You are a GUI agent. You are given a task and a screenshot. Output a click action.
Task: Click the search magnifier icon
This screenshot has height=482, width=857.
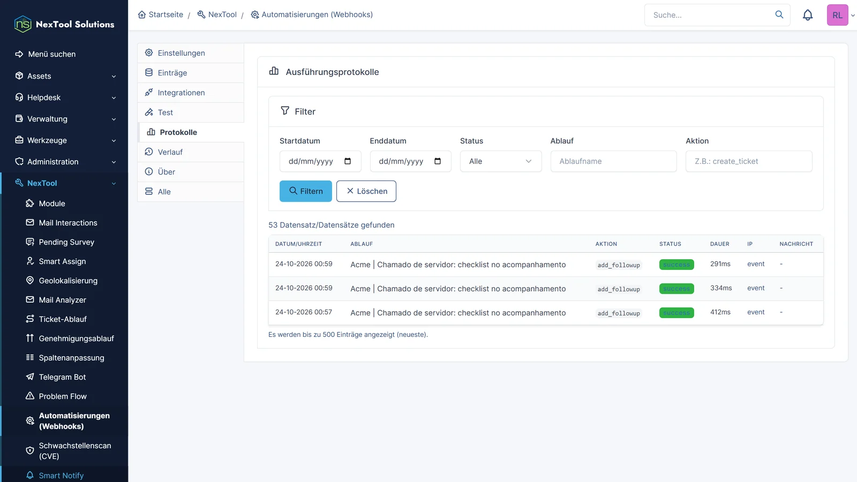pyautogui.click(x=779, y=14)
